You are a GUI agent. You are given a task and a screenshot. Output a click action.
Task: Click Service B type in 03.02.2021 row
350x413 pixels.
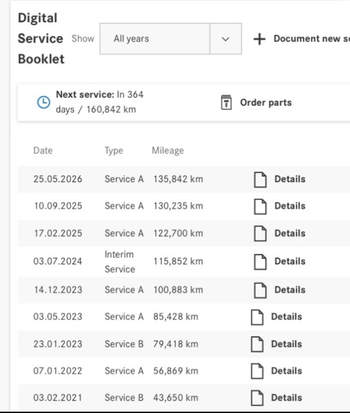(124, 398)
